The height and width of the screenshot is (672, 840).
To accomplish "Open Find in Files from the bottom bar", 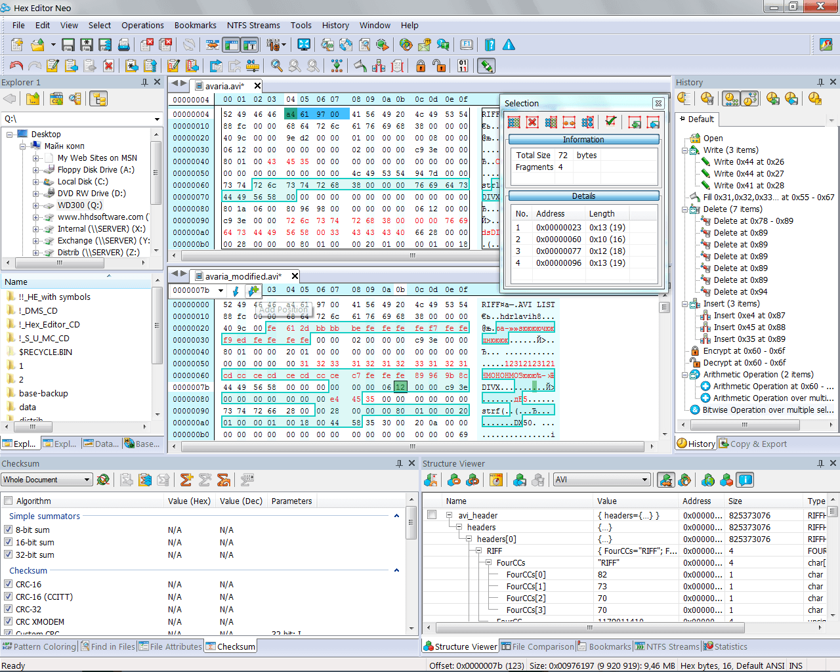I will 108,646.
